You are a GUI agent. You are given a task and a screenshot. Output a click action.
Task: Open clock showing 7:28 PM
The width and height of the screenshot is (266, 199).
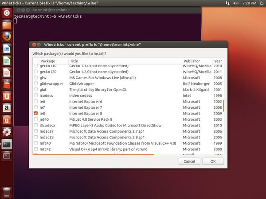pos(249,3)
